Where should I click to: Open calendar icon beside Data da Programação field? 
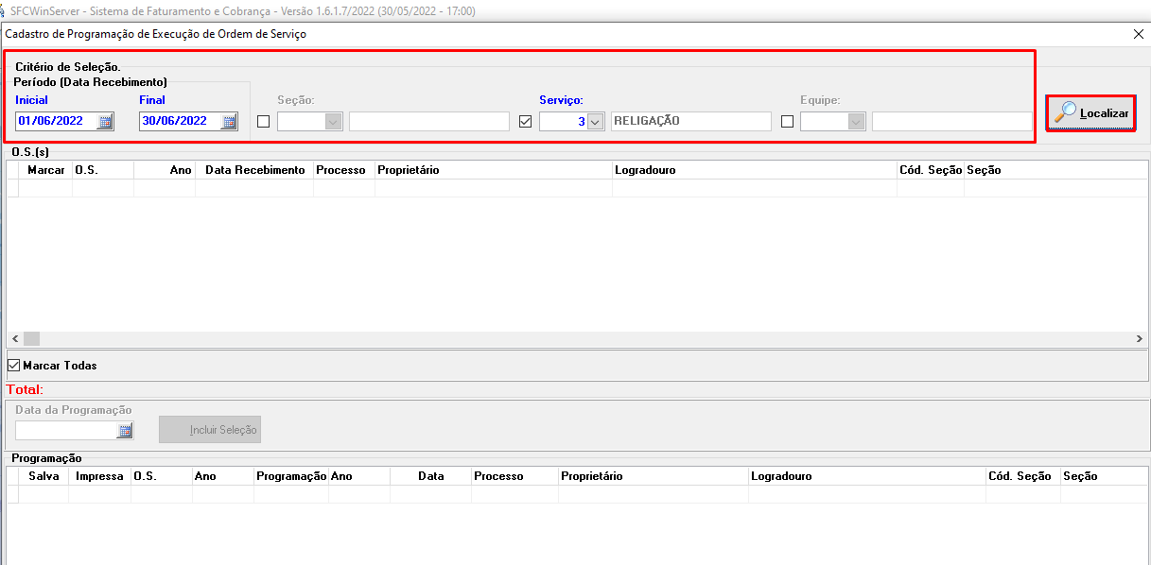[x=127, y=430]
